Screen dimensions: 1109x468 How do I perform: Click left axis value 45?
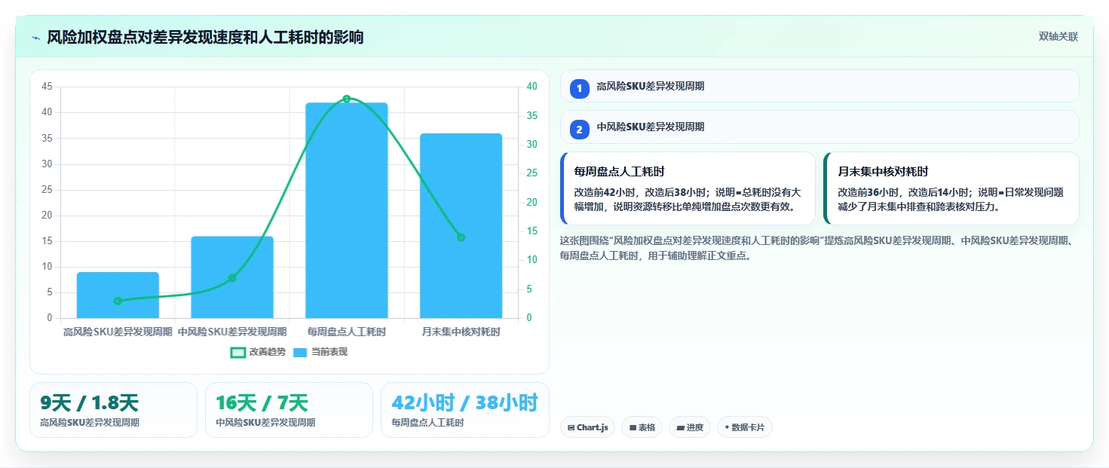(x=47, y=87)
